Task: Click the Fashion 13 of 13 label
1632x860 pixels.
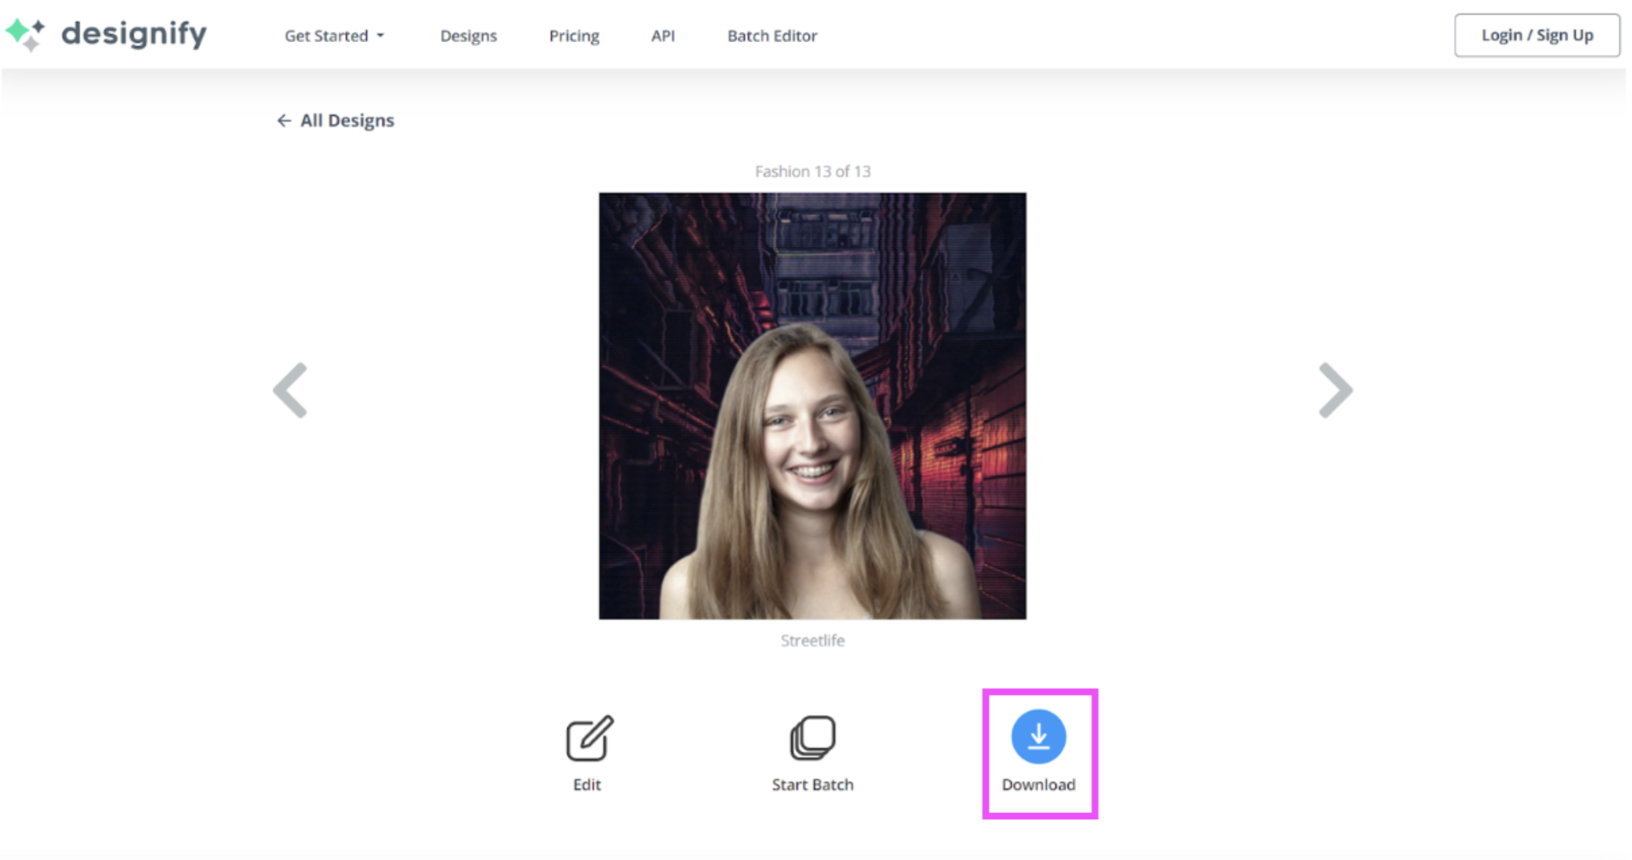Action: pyautogui.click(x=812, y=172)
